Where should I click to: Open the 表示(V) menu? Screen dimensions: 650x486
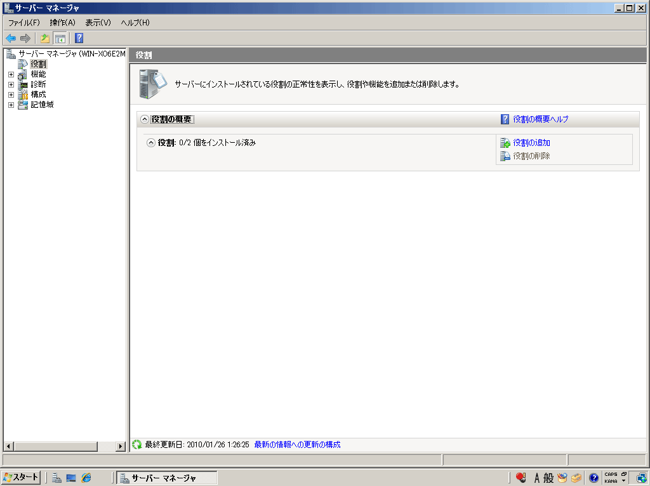98,23
